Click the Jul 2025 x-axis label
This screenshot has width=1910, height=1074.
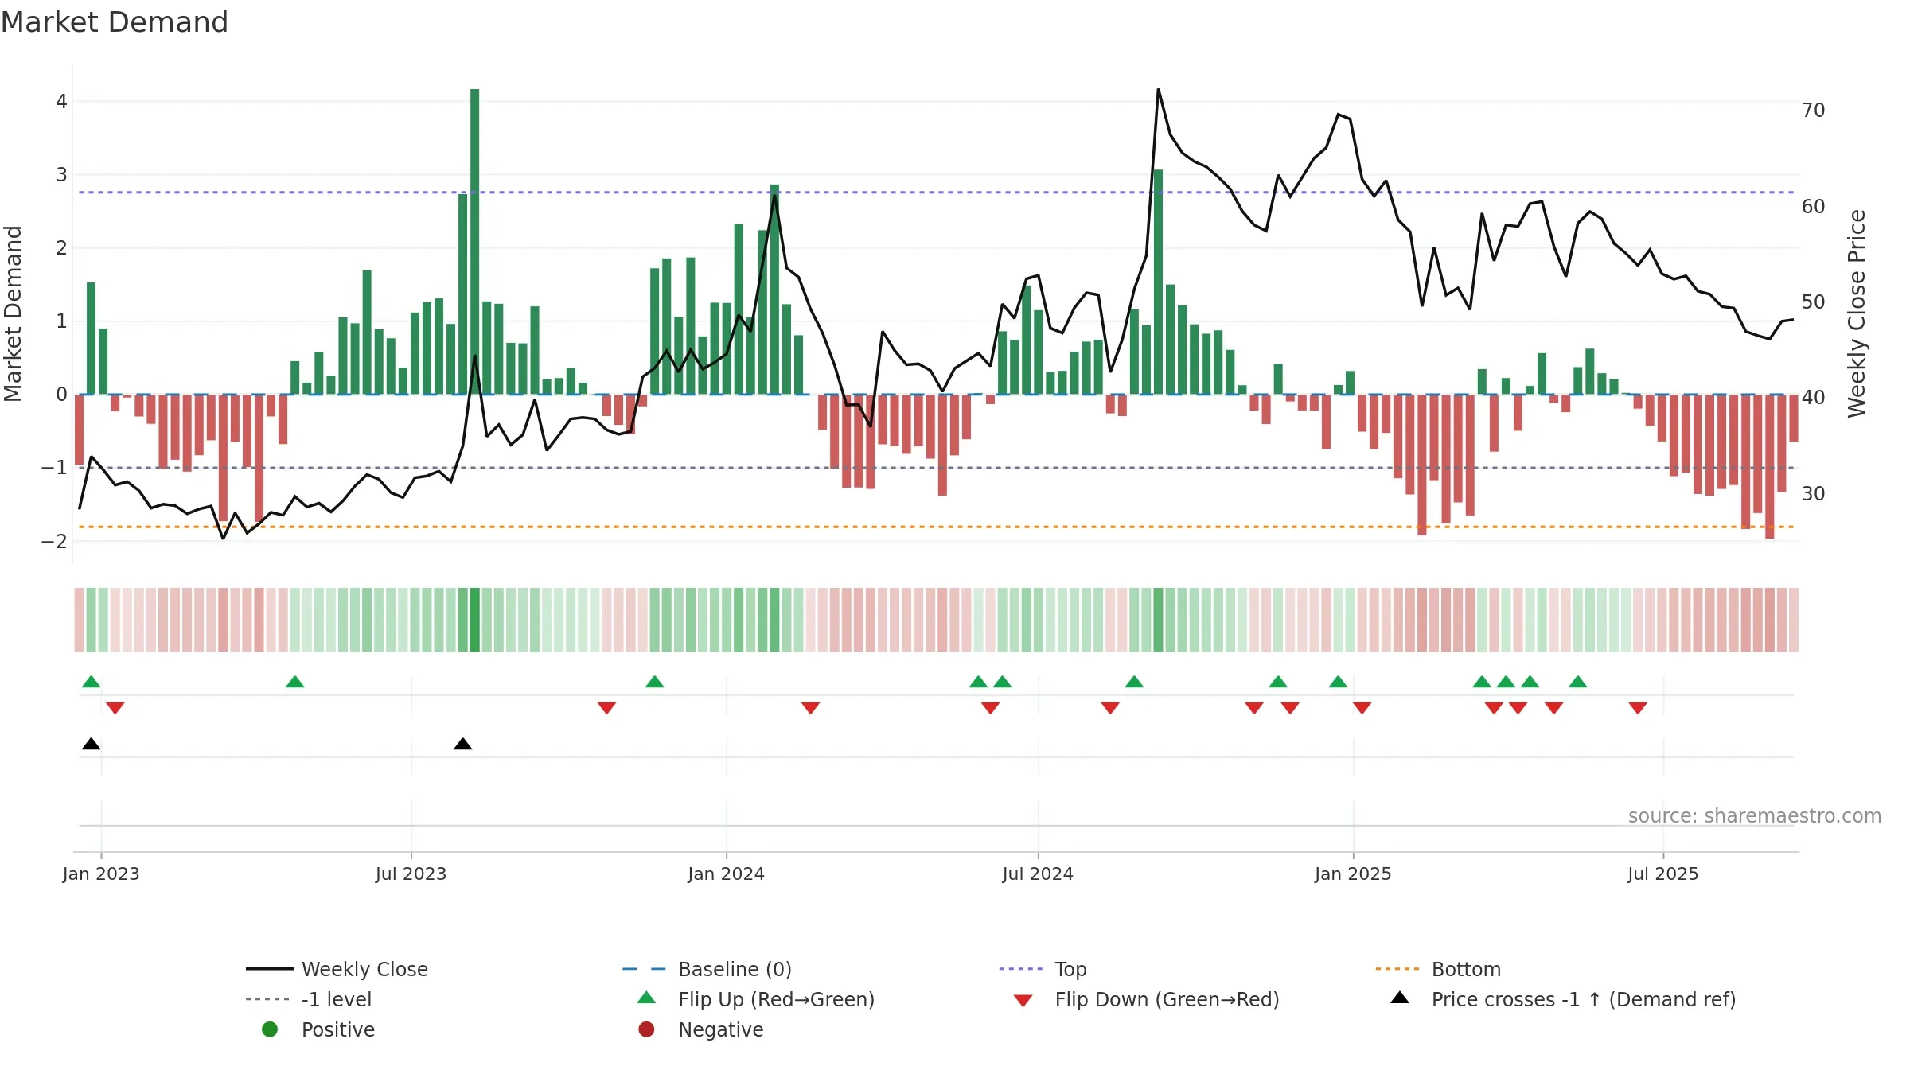[1663, 874]
